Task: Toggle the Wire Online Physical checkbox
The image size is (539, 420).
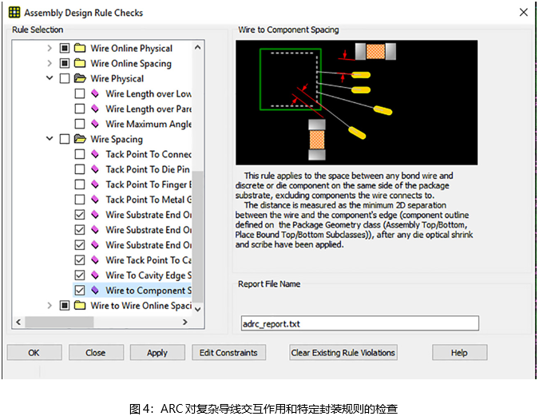Action: [65, 48]
